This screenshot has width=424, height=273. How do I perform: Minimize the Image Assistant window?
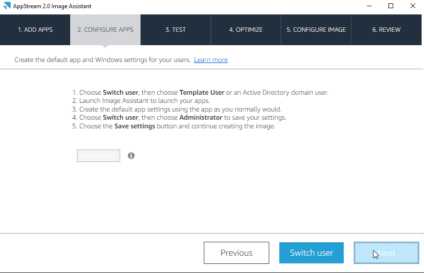click(x=369, y=6)
